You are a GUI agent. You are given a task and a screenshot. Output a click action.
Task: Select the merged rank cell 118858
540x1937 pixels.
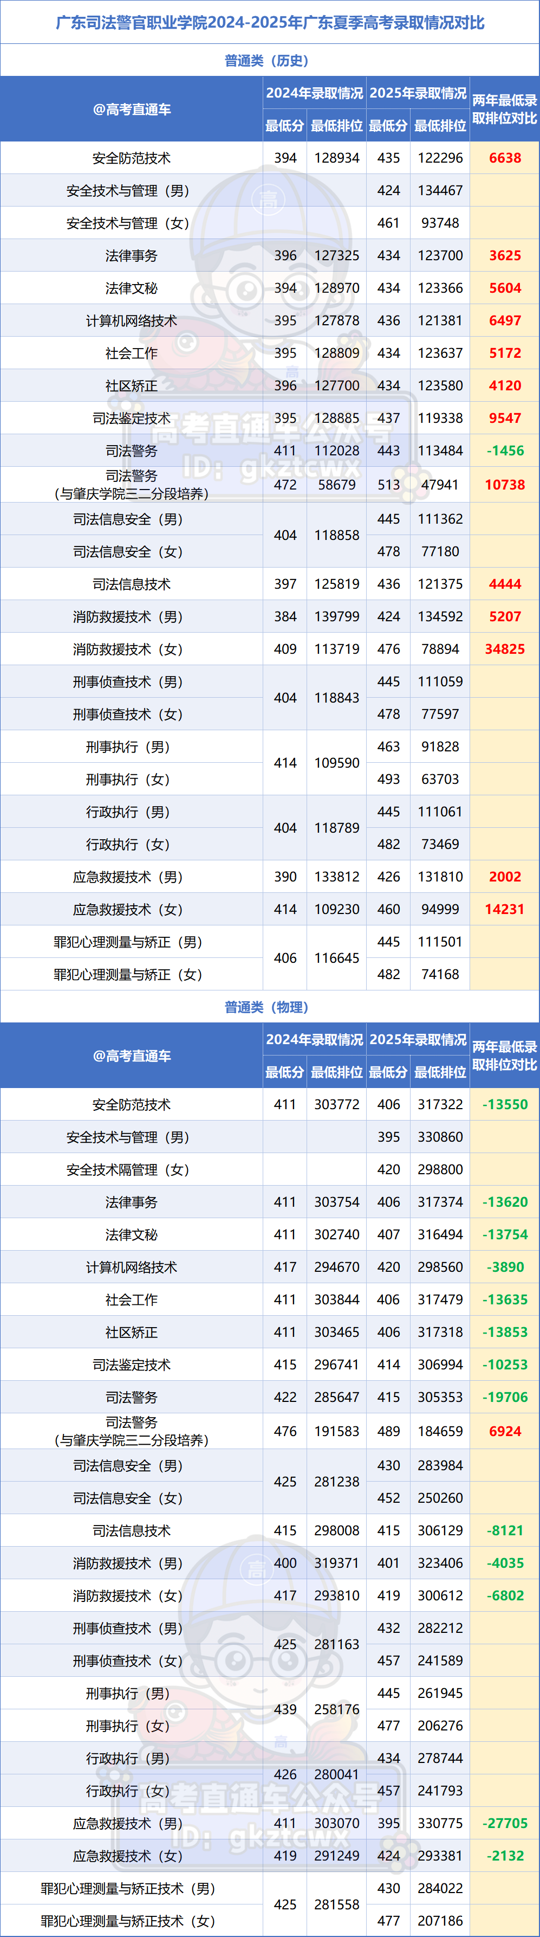pos(336,536)
